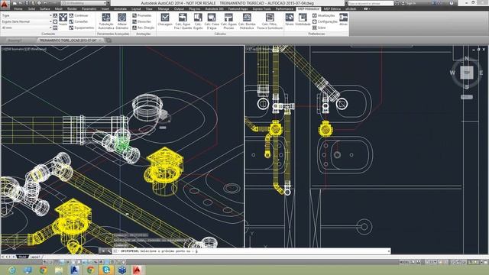This screenshot has height=275, width=489.
Task: Run the Checagem tool
Action: 165,20
